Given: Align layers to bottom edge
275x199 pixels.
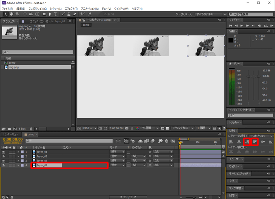Looking at the screenshot, I should point(271,142).
